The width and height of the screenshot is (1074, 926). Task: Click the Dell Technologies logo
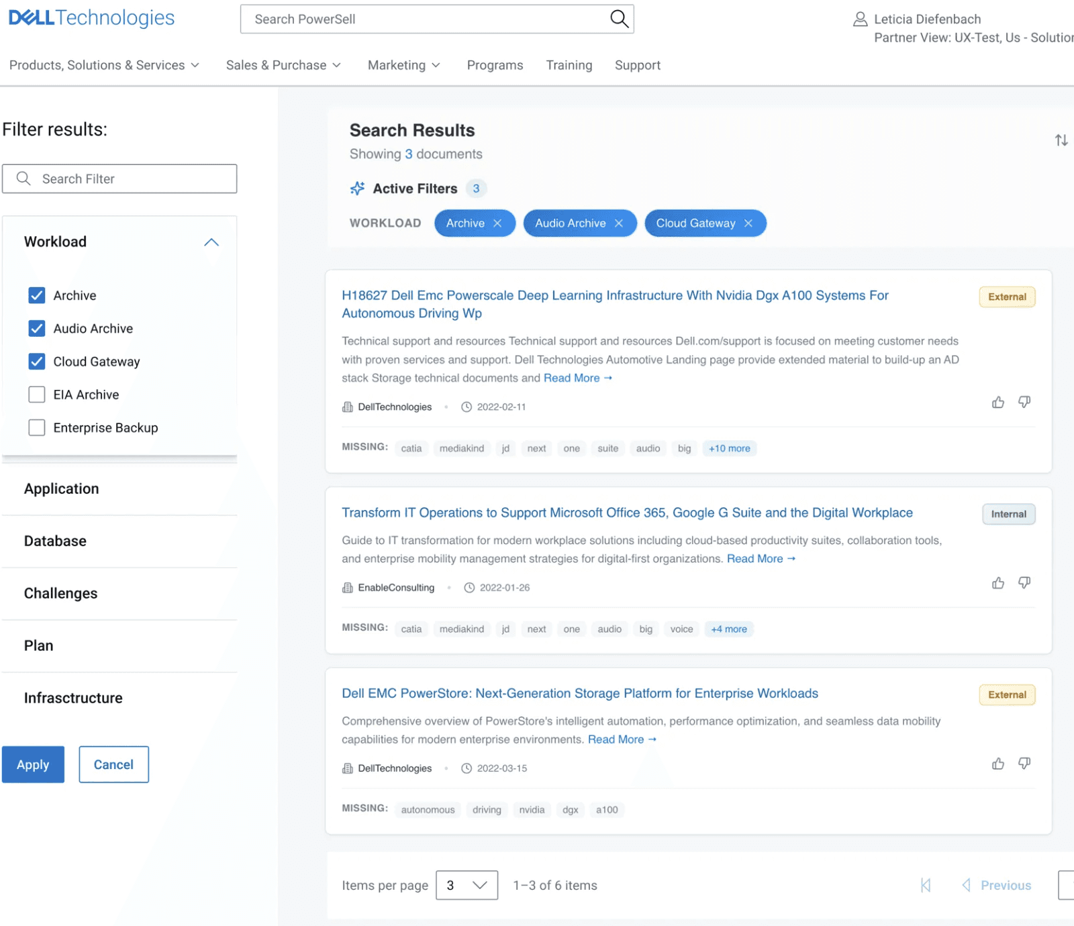click(91, 18)
